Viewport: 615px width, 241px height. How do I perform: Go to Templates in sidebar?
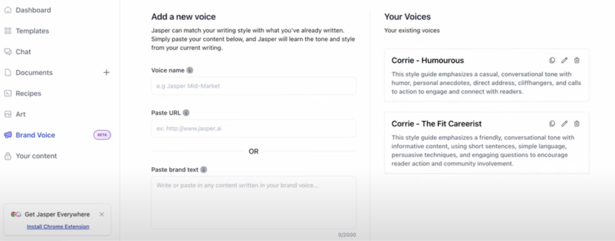pos(32,31)
